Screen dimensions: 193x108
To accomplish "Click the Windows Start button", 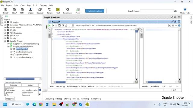I will click(x=5, y=104).
